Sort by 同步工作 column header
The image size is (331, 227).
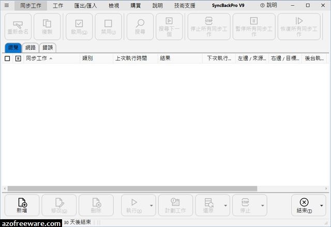pos(52,58)
